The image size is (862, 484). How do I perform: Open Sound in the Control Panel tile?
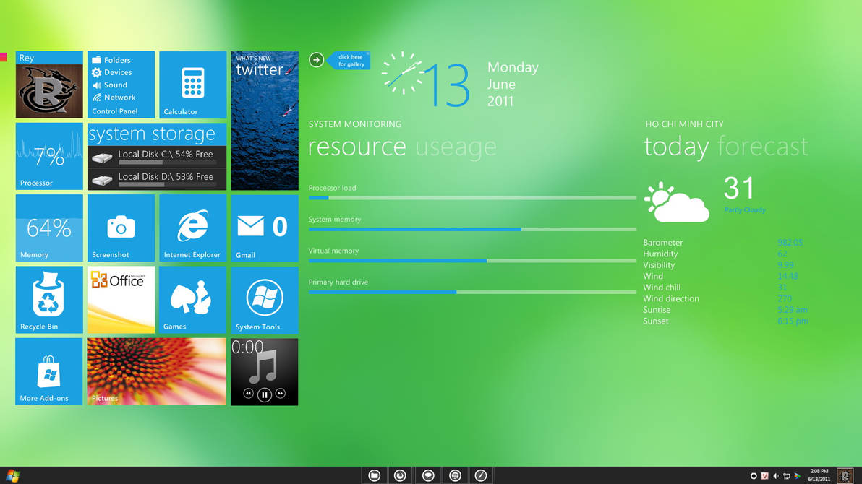click(x=110, y=85)
